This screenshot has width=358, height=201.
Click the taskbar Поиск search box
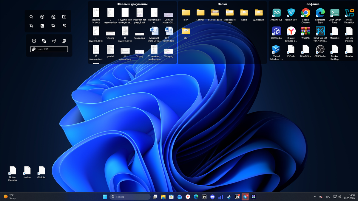[130, 197]
